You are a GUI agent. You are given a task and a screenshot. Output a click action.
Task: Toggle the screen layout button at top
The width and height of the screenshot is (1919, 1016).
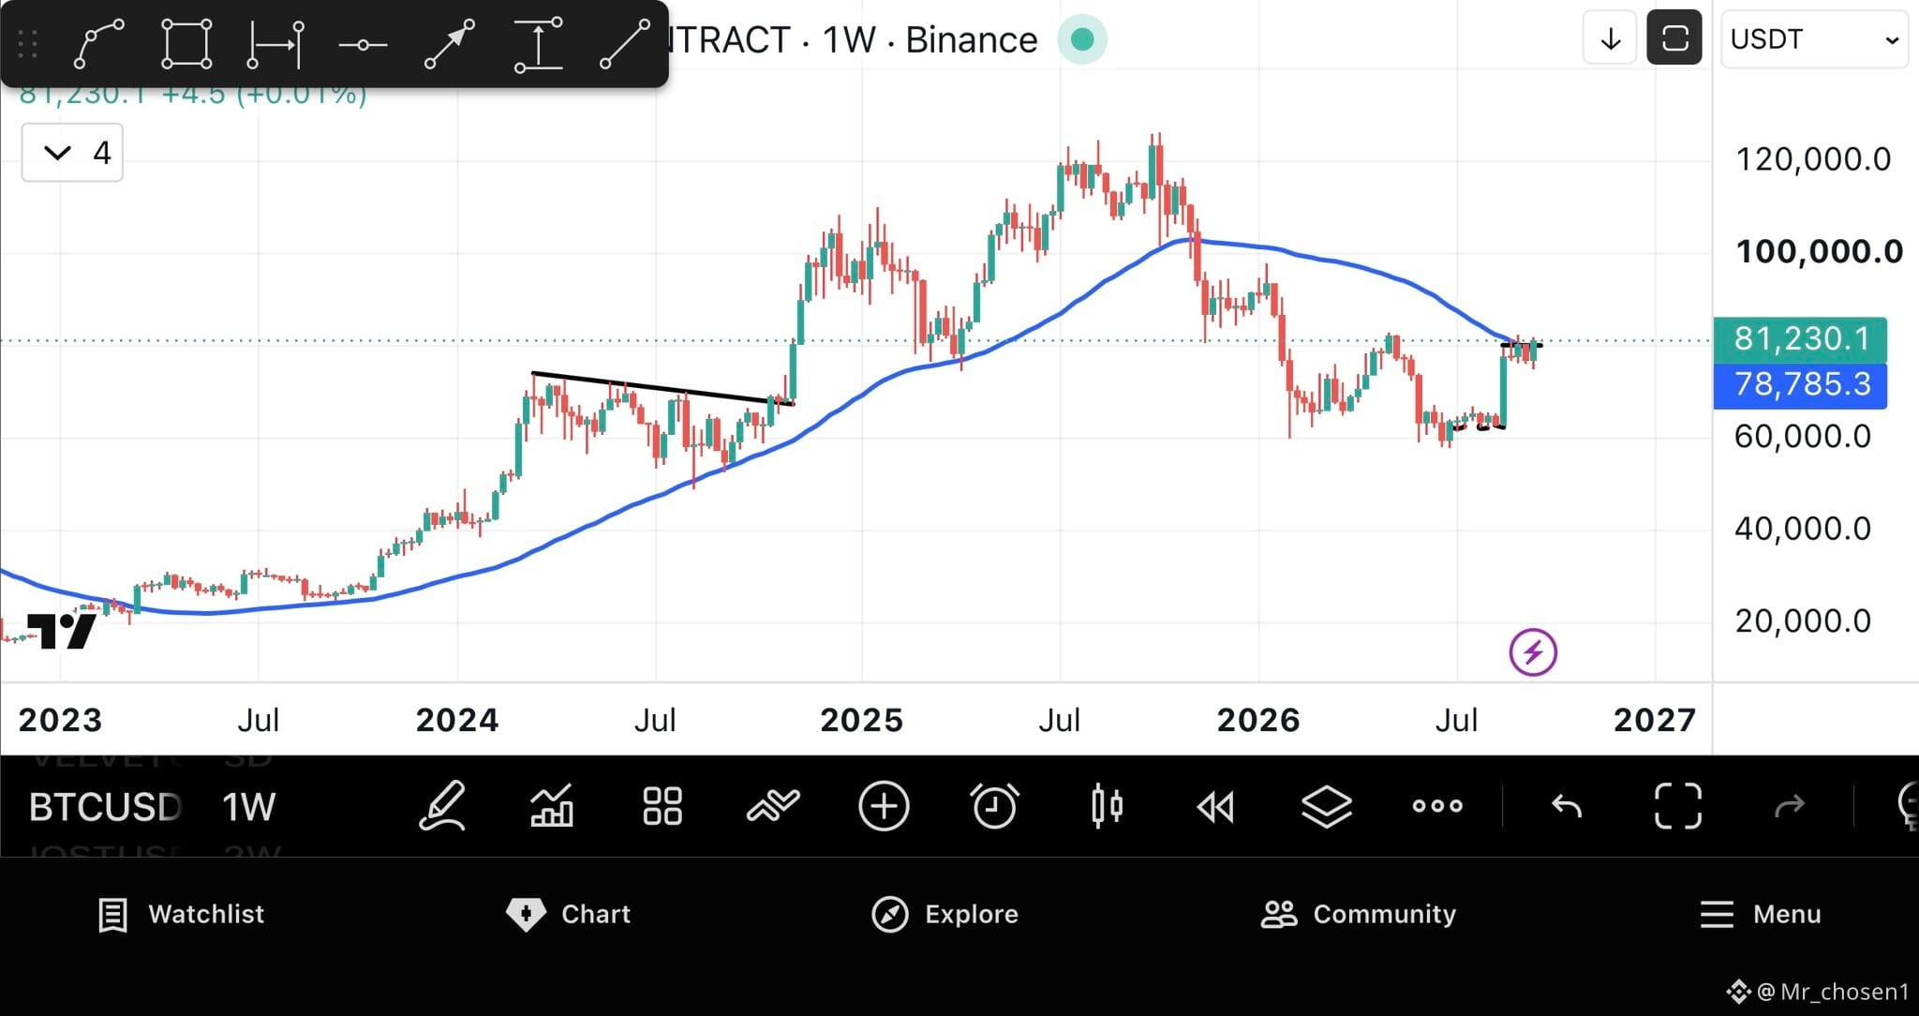click(x=1674, y=38)
